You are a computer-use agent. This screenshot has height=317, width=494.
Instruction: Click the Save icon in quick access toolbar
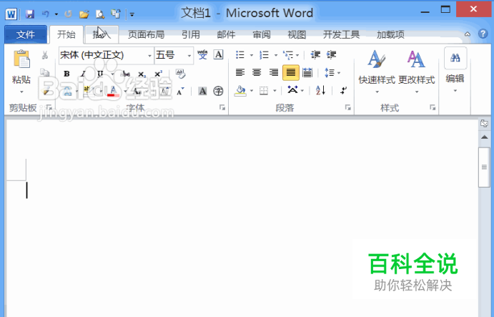(x=30, y=14)
